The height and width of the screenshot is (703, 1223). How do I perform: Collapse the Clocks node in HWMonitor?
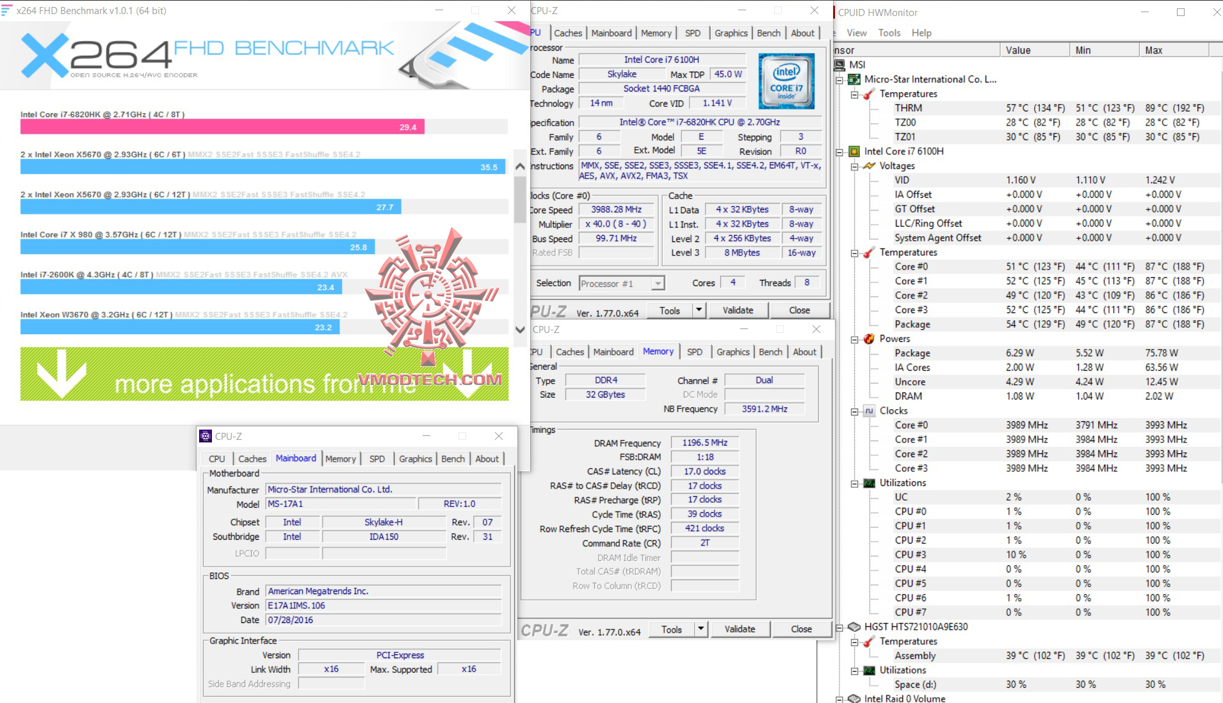pos(854,412)
